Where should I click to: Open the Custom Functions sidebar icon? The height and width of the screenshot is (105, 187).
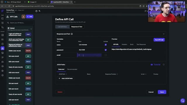point(3,57)
